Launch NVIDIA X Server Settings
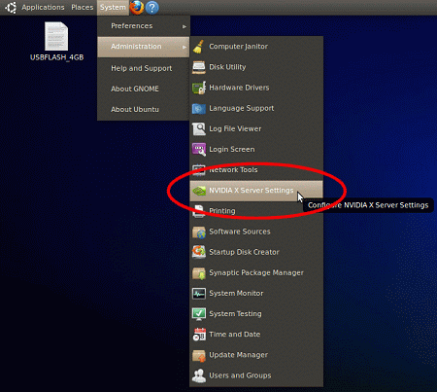This screenshot has height=392, width=437. pyautogui.click(x=256, y=191)
